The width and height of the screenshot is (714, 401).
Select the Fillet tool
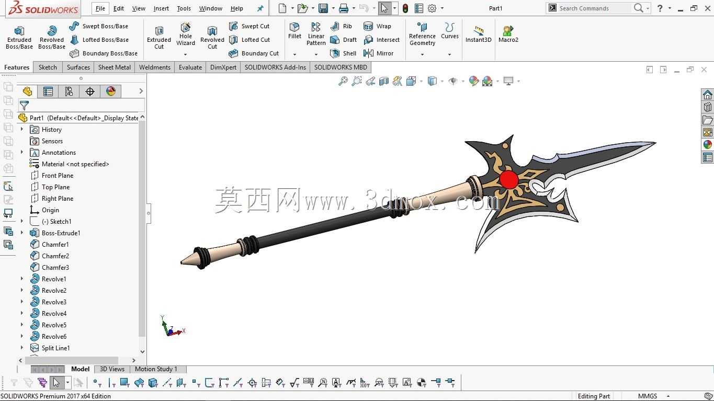[x=294, y=31]
